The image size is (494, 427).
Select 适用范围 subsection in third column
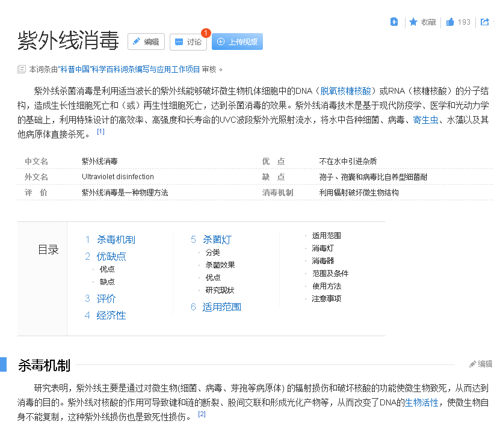(x=326, y=236)
